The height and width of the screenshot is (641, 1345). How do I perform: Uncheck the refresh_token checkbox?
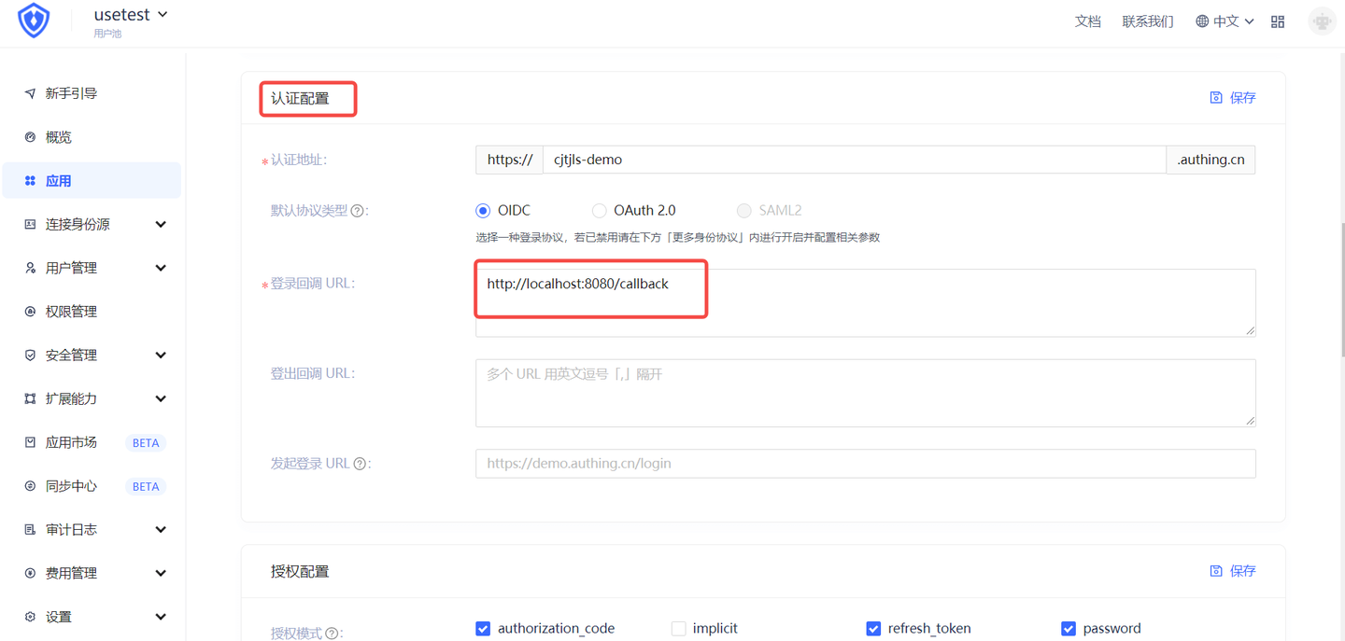[x=873, y=628]
